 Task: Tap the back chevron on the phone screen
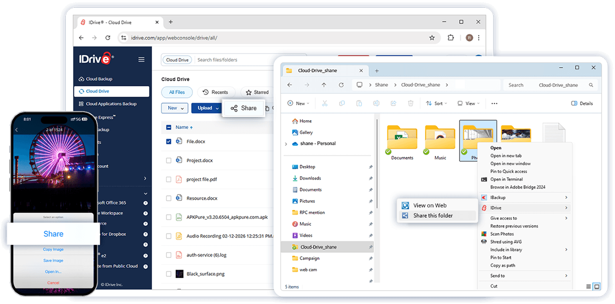point(16,130)
